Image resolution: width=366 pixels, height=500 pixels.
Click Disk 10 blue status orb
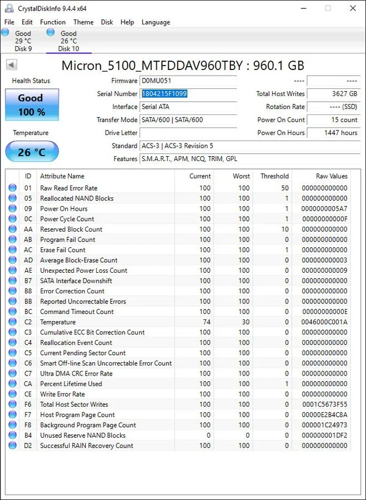coord(51,32)
